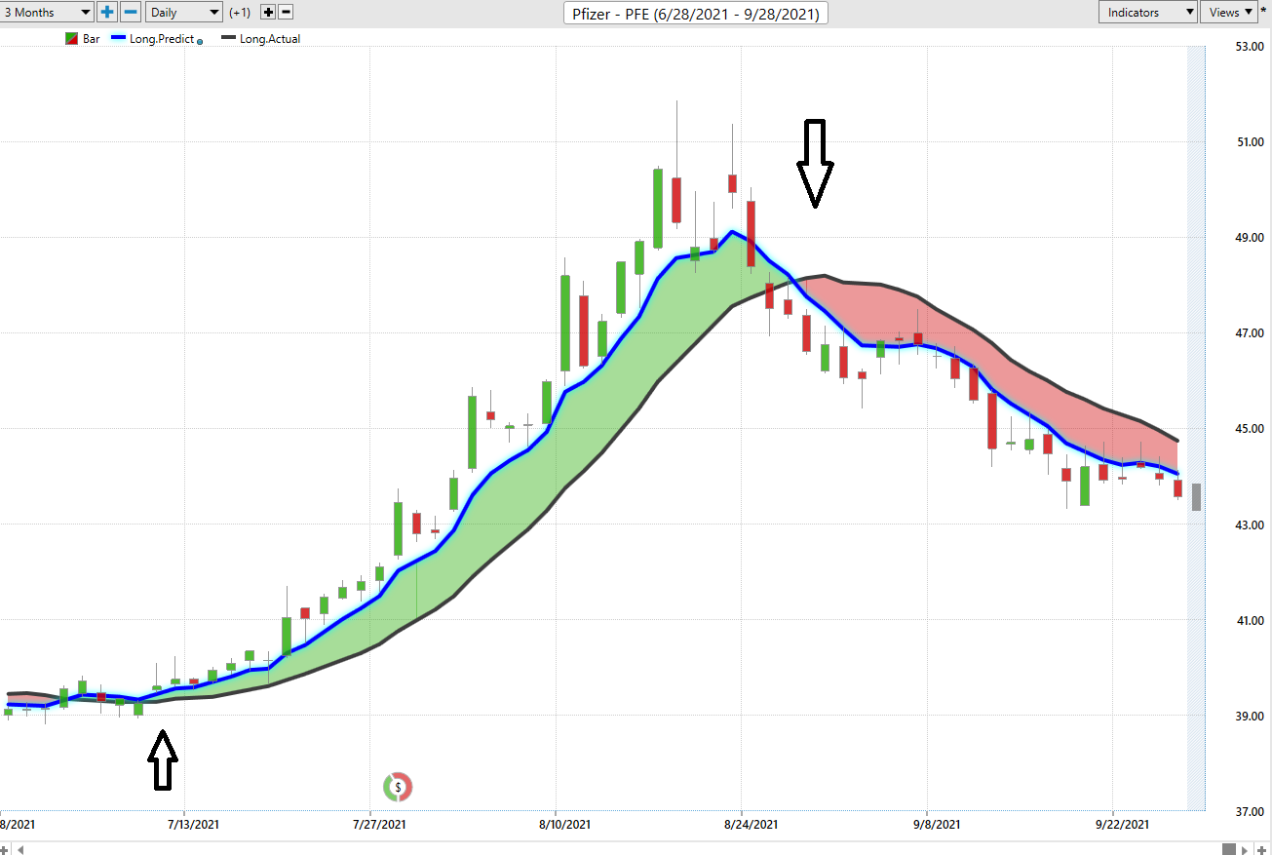Click the dollar dividend marker icon

pyautogui.click(x=398, y=786)
